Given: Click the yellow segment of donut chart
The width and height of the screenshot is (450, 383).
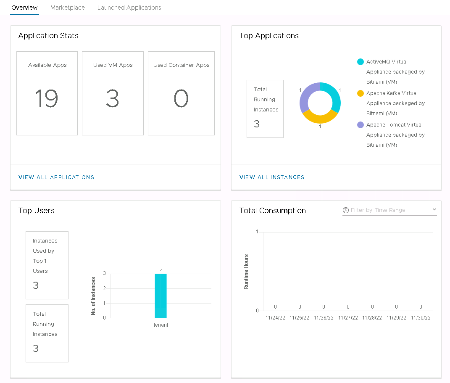Looking at the screenshot, I should pyautogui.click(x=319, y=117).
